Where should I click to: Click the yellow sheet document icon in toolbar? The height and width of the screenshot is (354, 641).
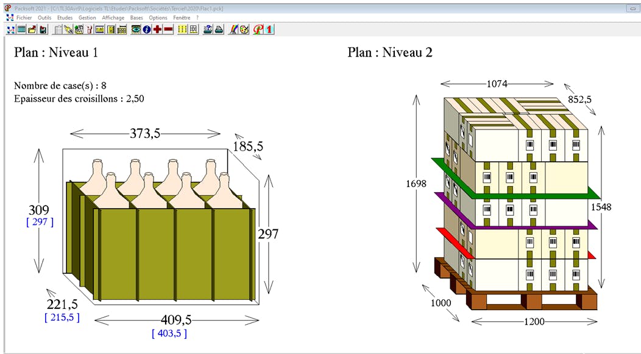[x=111, y=29]
